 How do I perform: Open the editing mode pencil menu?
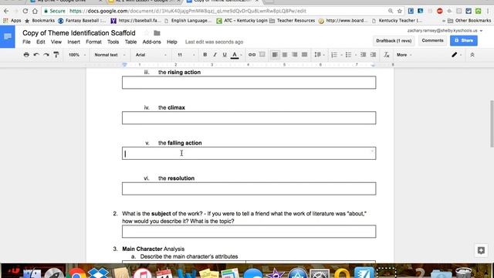click(x=456, y=55)
